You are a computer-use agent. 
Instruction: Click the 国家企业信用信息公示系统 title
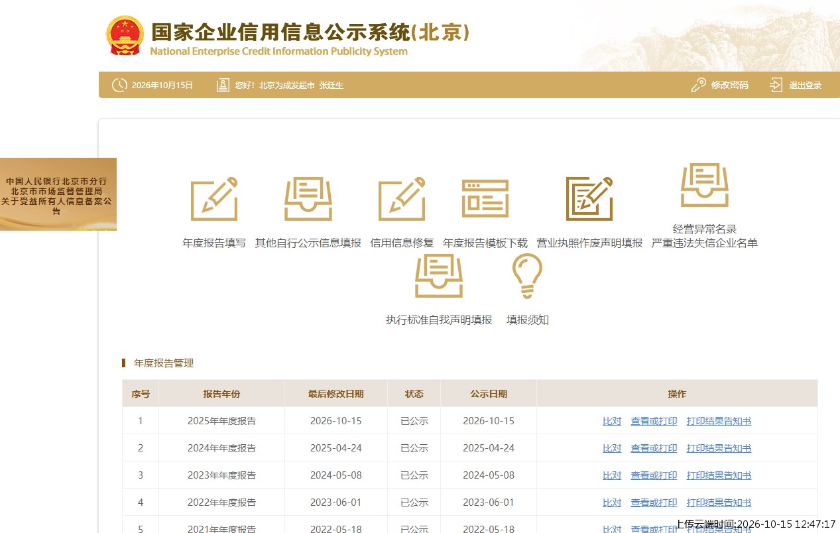[310, 32]
